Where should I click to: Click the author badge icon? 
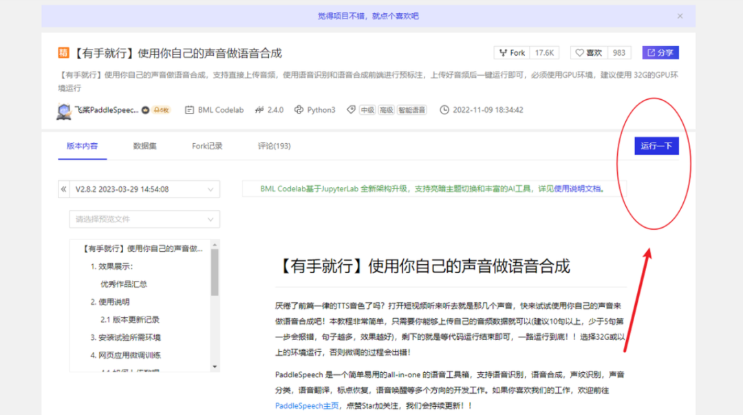(x=145, y=110)
